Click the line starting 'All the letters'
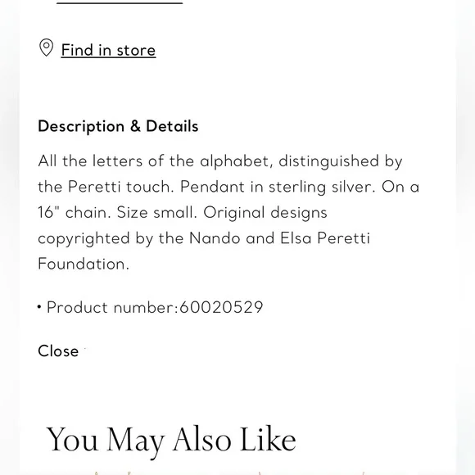This screenshot has height=475, width=475. tap(220, 161)
